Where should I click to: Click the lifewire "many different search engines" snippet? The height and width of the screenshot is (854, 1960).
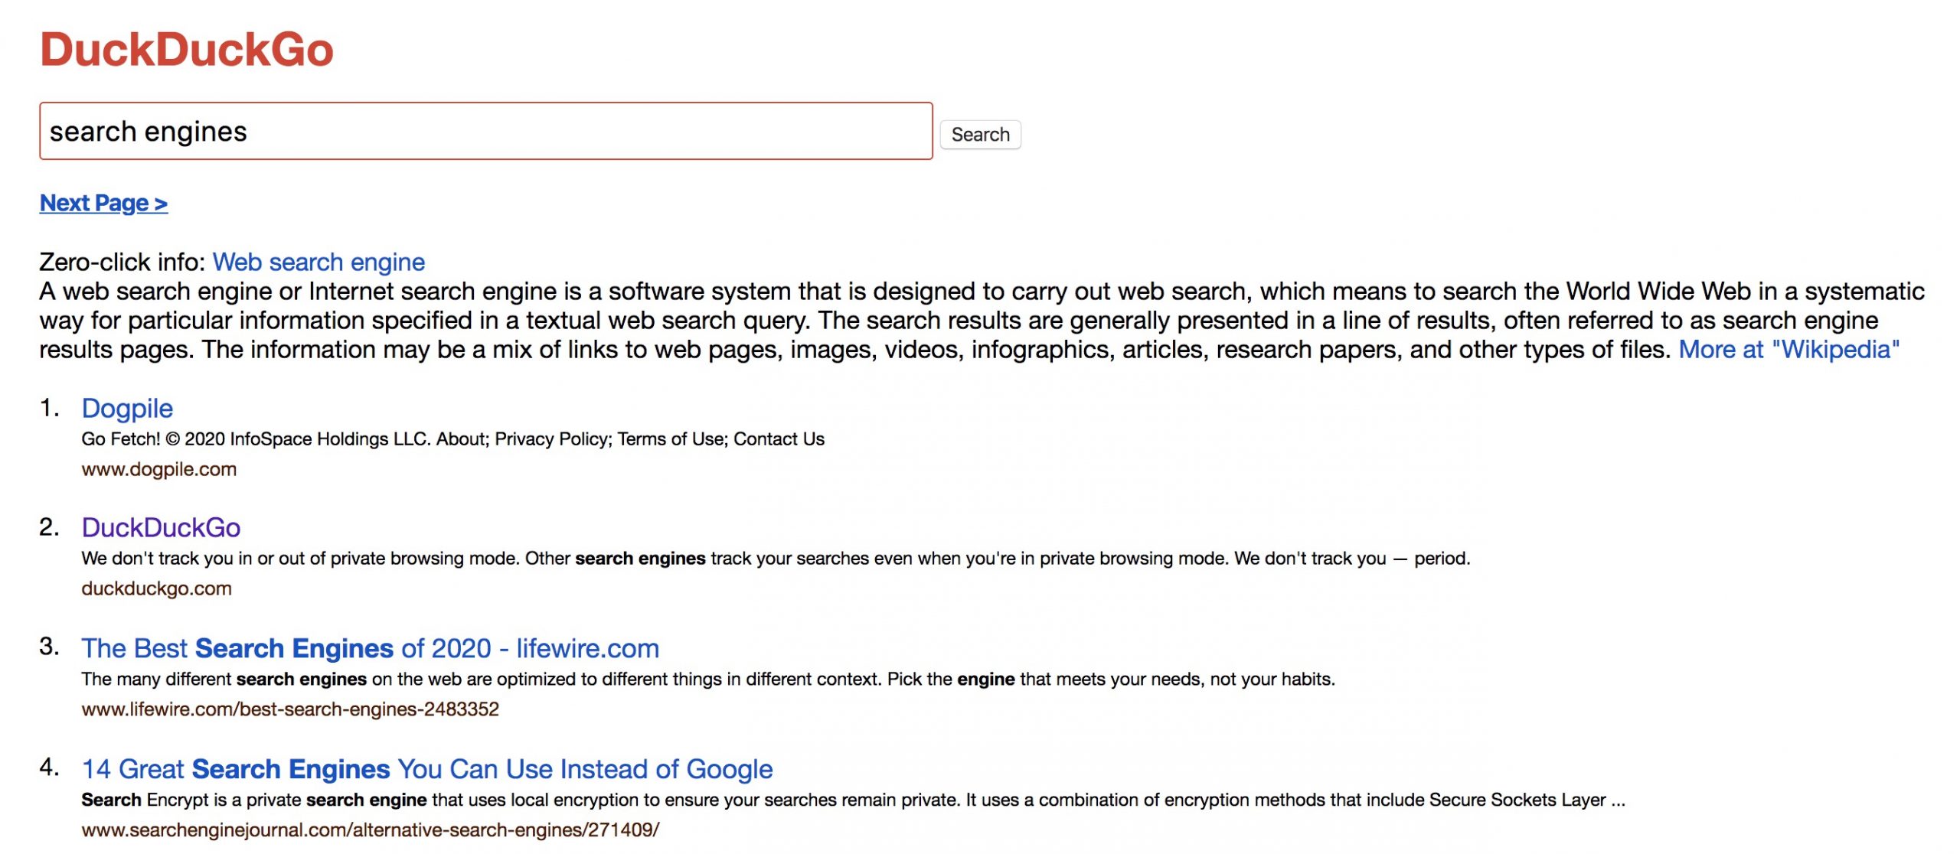tap(708, 680)
